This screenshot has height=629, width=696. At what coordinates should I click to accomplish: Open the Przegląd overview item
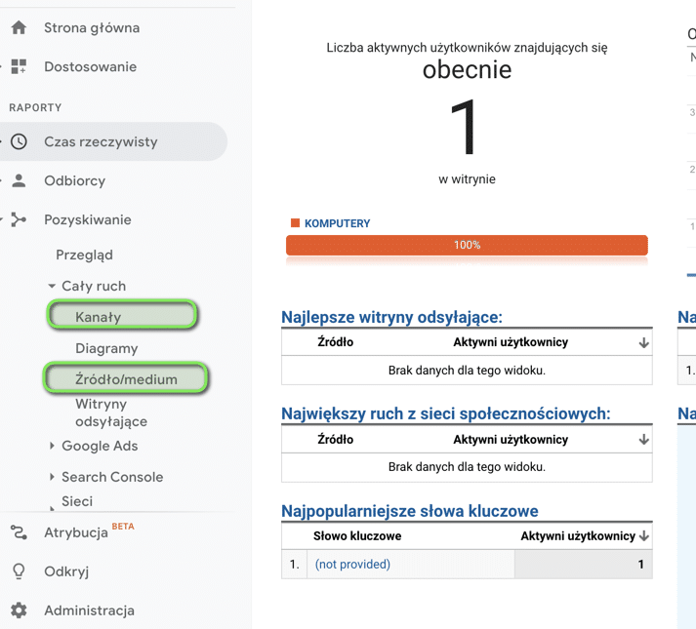pos(84,255)
